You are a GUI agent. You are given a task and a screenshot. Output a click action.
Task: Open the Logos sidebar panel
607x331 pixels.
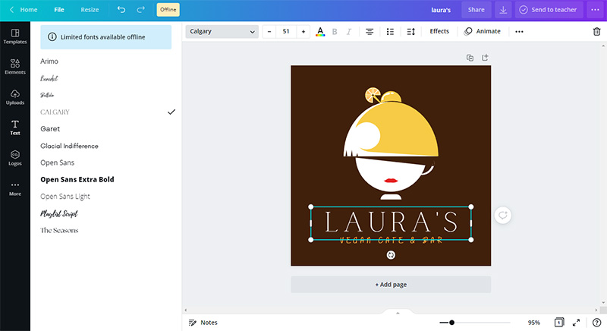15,158
